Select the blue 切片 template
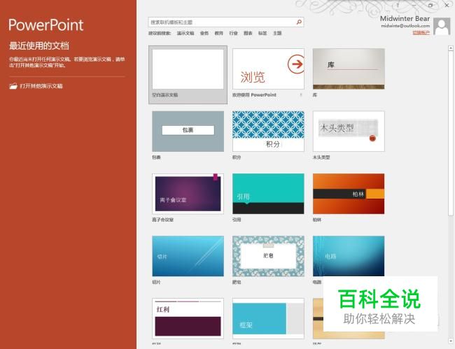This screenshot has height=349, width=455. point(188,256)
